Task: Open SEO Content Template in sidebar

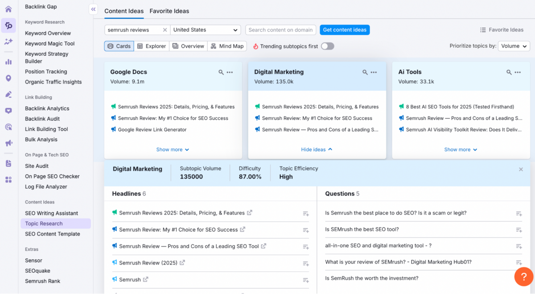Action: tap(53, 234)
